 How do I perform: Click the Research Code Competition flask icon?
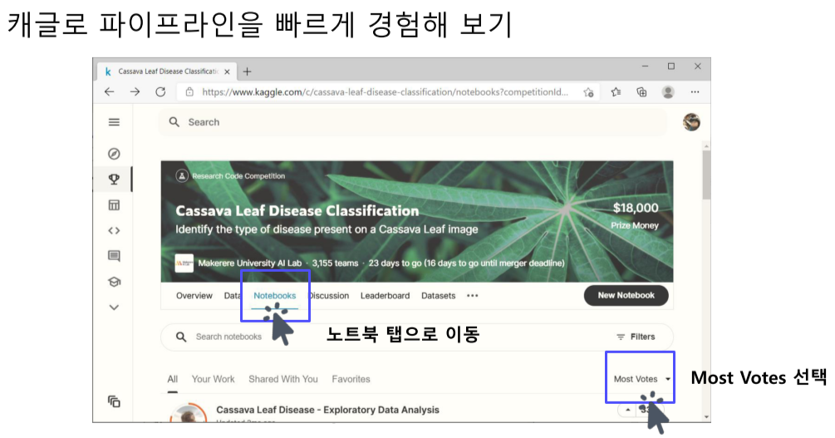click(x=182, y=176)
